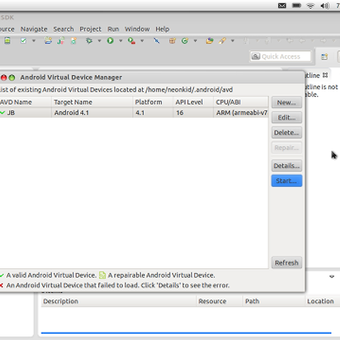
Task: Select the JB virtual device row
Action: click(x=113, y=113)
